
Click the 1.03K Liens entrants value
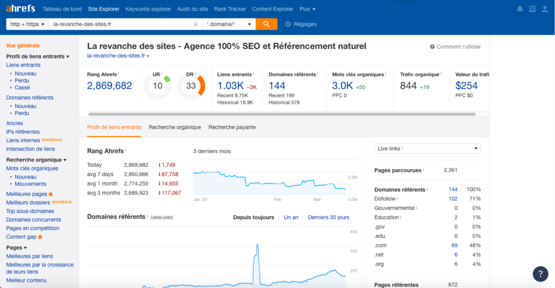pyautogui.click(x=230, y=86)
